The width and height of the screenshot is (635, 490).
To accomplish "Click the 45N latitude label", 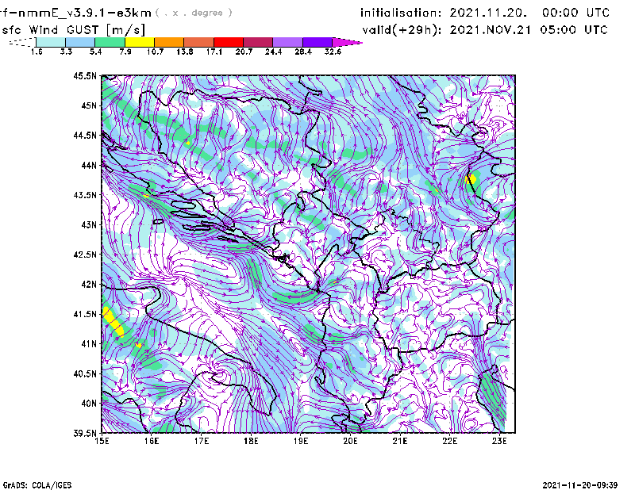I will 89,105.
